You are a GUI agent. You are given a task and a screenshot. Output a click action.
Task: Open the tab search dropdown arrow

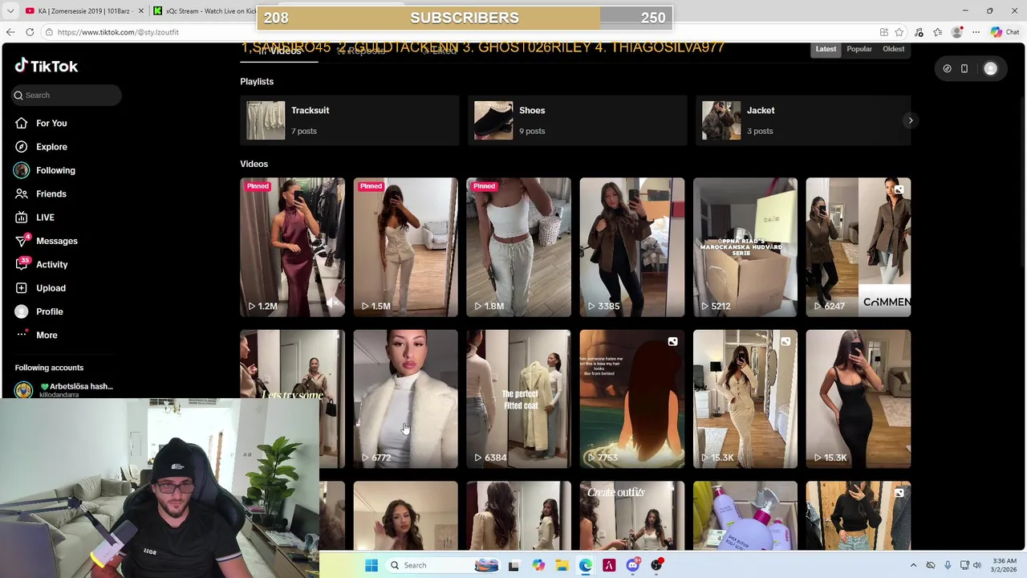point(10,10)
